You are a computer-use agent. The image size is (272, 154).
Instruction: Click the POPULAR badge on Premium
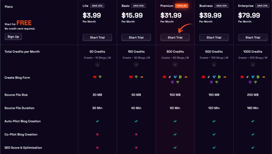tap(182, 6)
